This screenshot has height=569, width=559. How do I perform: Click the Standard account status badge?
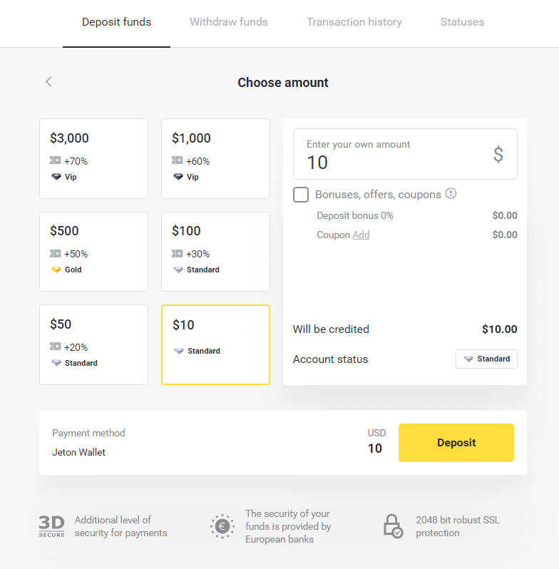coord(486,359)
